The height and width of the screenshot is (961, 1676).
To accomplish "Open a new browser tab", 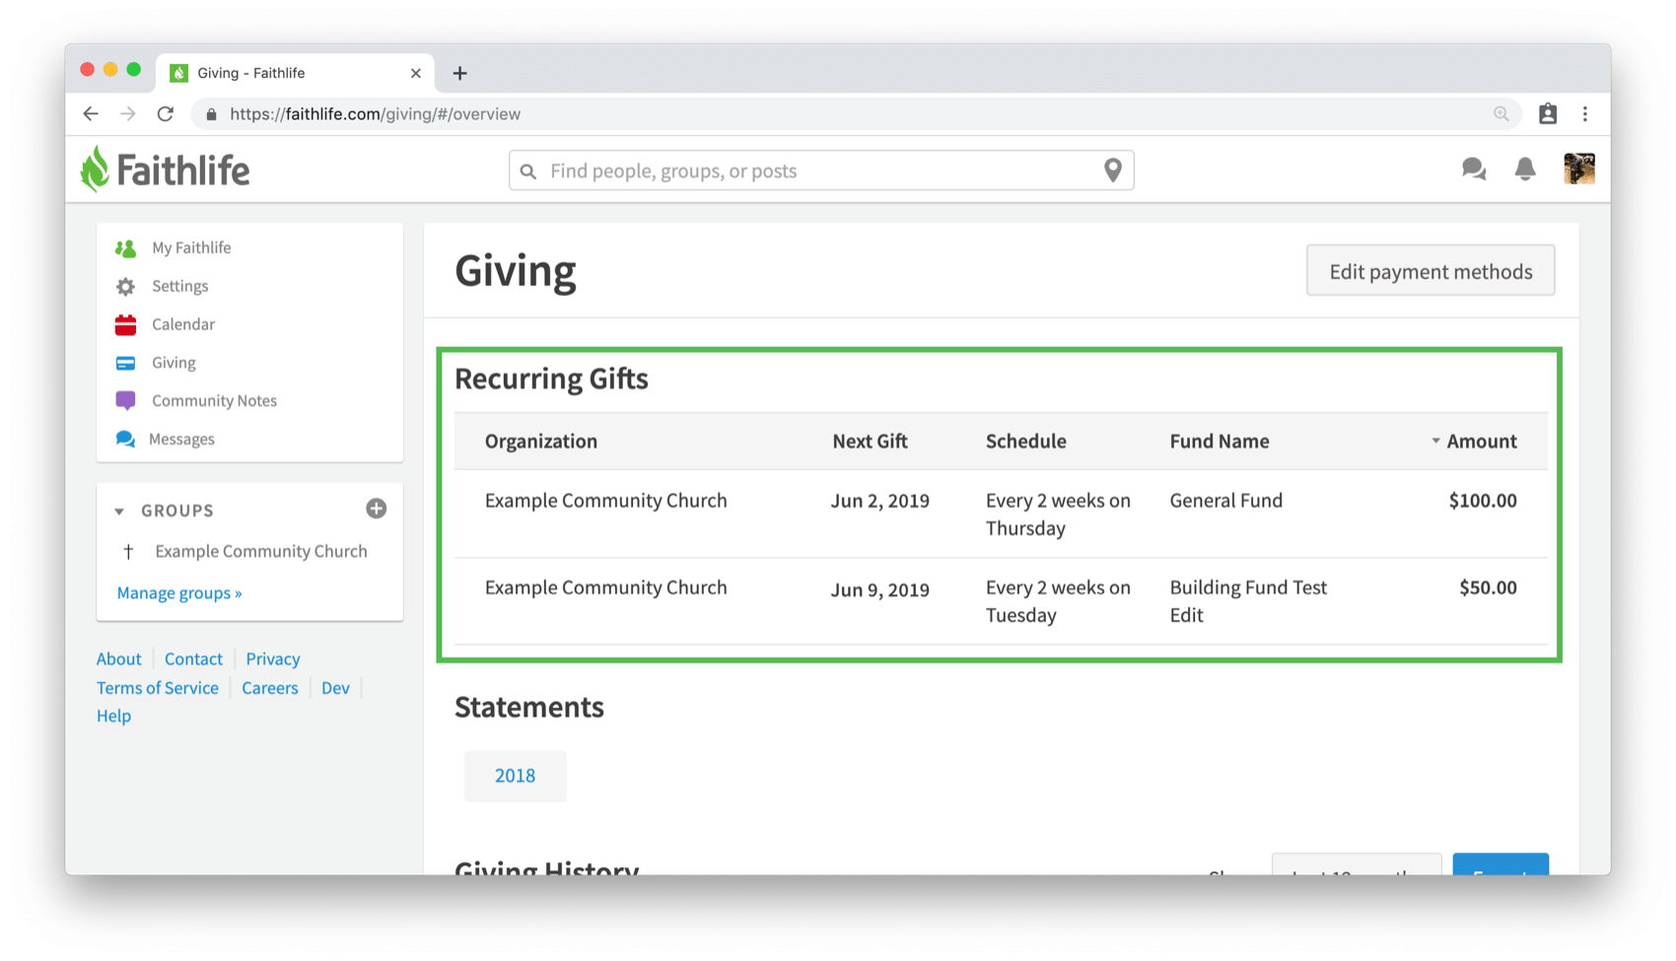I will pyautogui.click(x=459, y=73).
